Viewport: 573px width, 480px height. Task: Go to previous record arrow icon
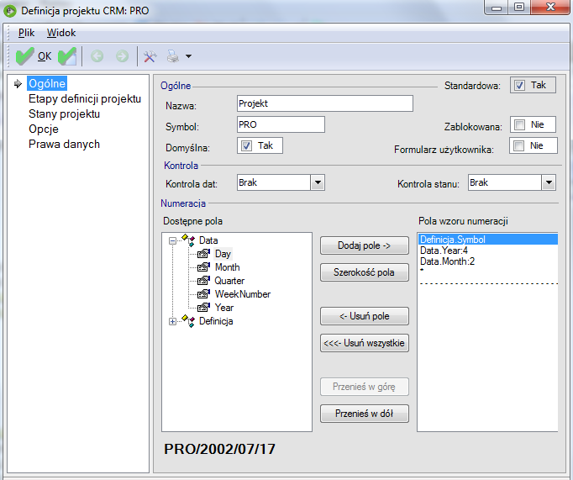(x=97, y=56)
